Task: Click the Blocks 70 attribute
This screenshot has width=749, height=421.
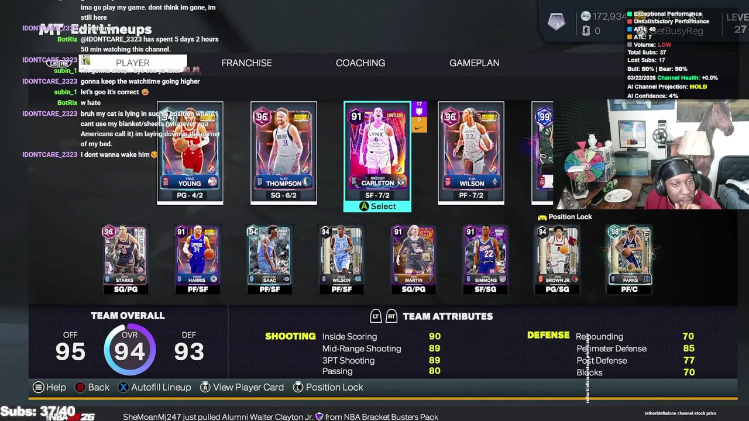Action: (635, 372)
